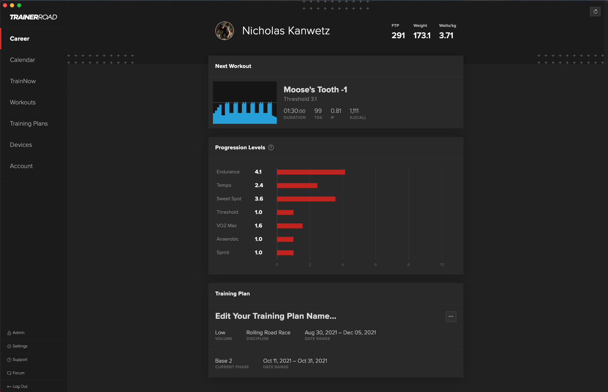Click the Progression Levels heading

pos(240,148)
